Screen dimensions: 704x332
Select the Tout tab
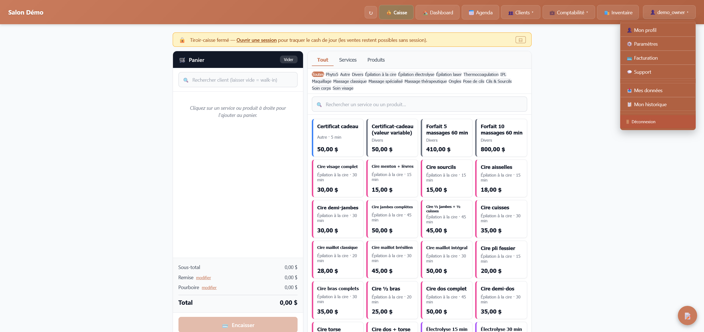(x=323, y=60)
